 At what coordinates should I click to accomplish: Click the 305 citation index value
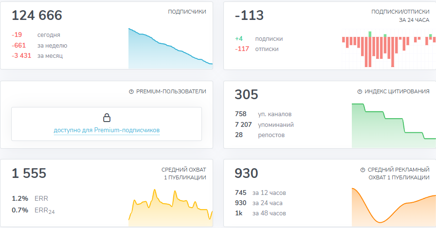[246, 94]
